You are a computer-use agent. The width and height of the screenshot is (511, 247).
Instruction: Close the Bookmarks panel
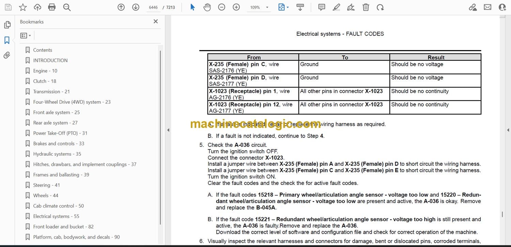(x=156, y=21)
